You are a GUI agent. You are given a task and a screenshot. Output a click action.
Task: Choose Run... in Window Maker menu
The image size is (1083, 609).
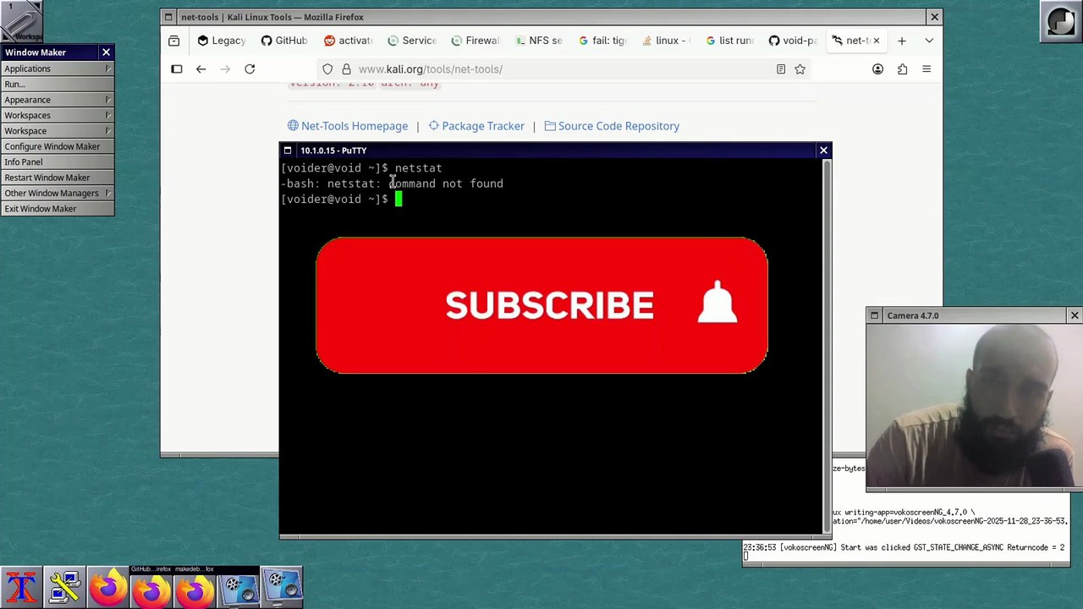pyautogui.click(x=58, y=84)
